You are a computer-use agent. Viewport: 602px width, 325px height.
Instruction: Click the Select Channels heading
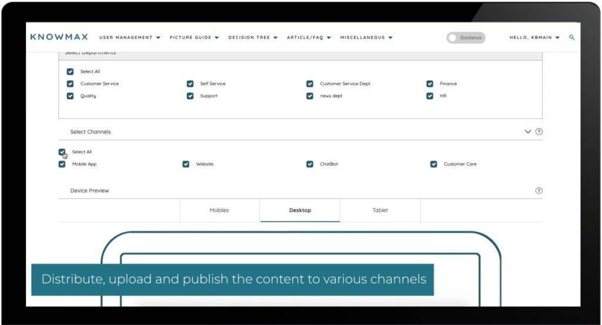(x=91, y=132)
